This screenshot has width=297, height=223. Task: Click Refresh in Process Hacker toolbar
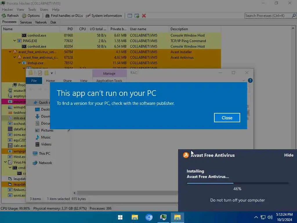click(x=10, y=16)
